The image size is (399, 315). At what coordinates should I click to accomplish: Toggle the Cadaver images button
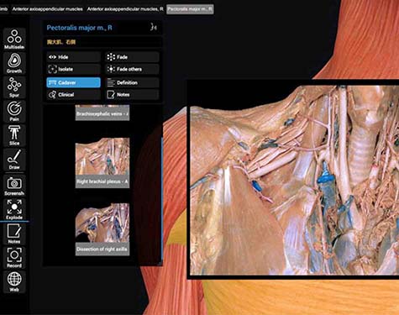[x=73, y=82]
